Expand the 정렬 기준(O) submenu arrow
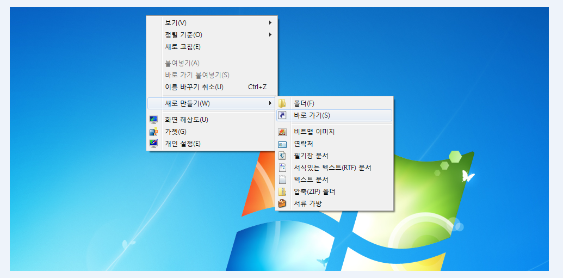563x278 pixels. click(x=270, y=35)
